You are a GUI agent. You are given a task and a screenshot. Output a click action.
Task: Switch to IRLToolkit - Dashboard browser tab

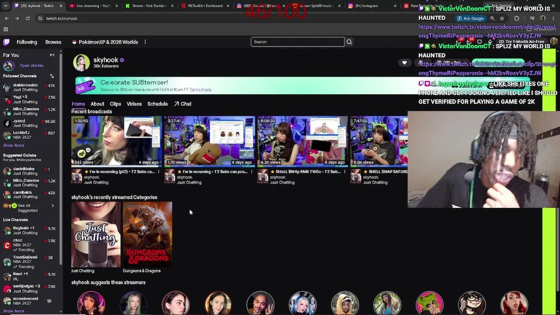click(205, 6)
